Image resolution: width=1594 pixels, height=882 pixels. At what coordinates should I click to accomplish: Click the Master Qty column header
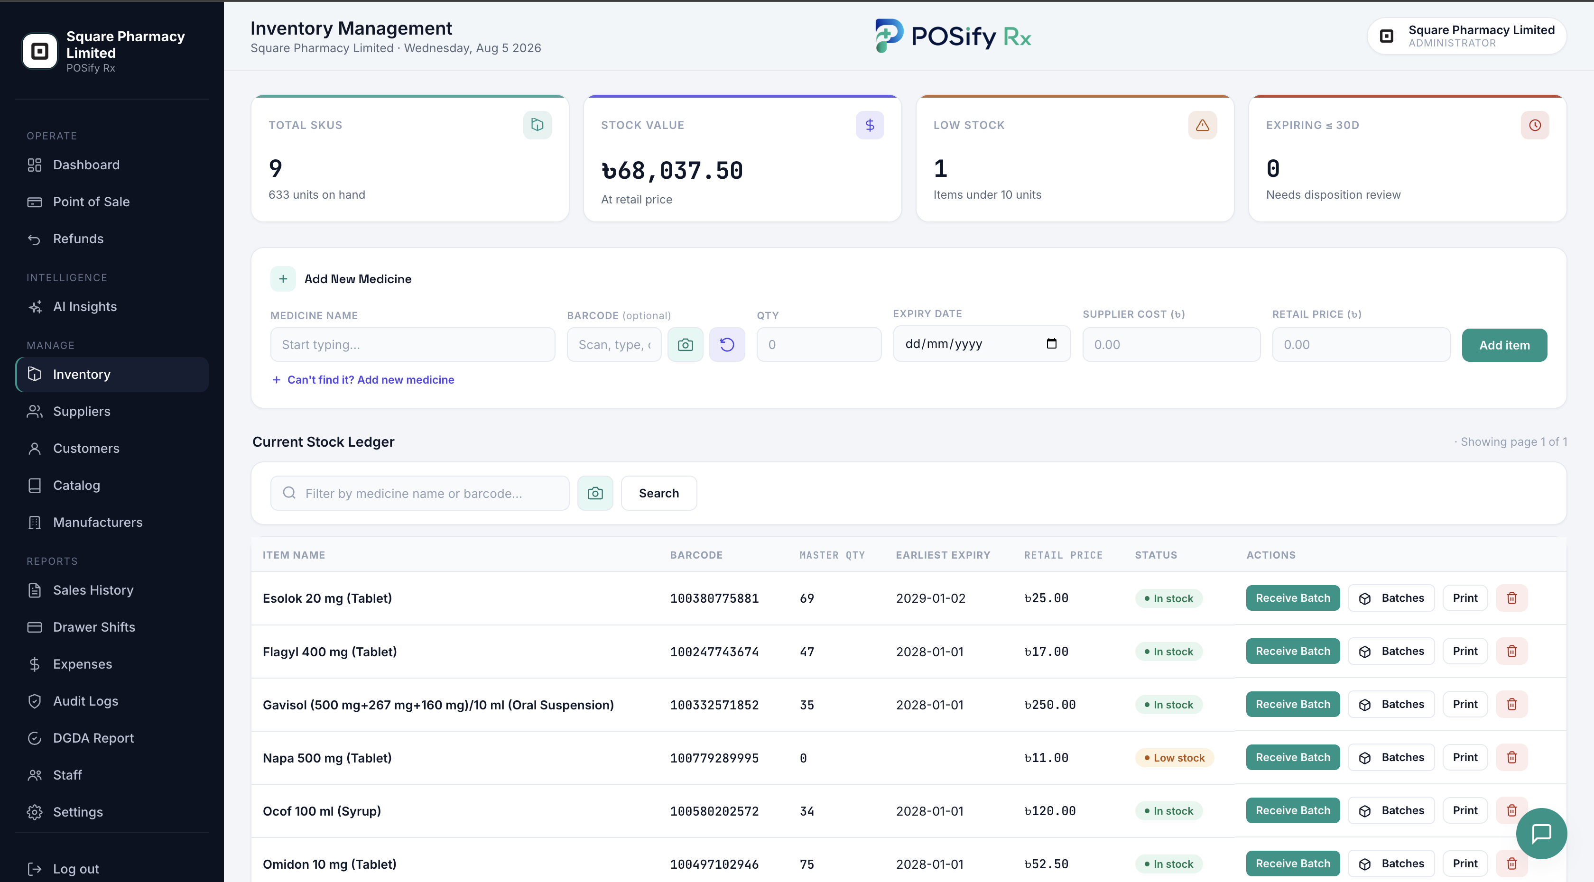click(x=832, y=555)
